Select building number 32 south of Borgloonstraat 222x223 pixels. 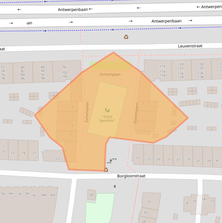[x=149, y=202]
